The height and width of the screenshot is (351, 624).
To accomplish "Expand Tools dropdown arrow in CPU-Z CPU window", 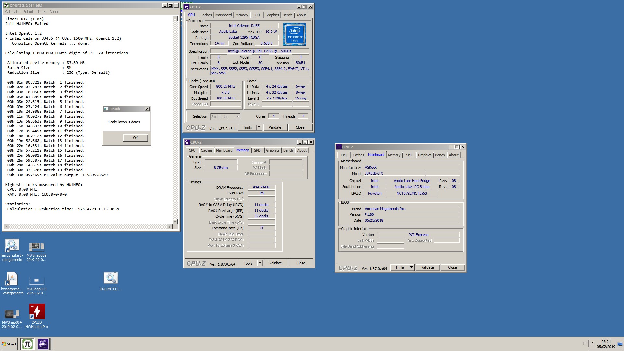I will click(259, 128).
